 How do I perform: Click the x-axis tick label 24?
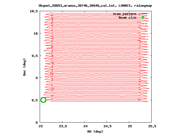[x=85, y=126]
